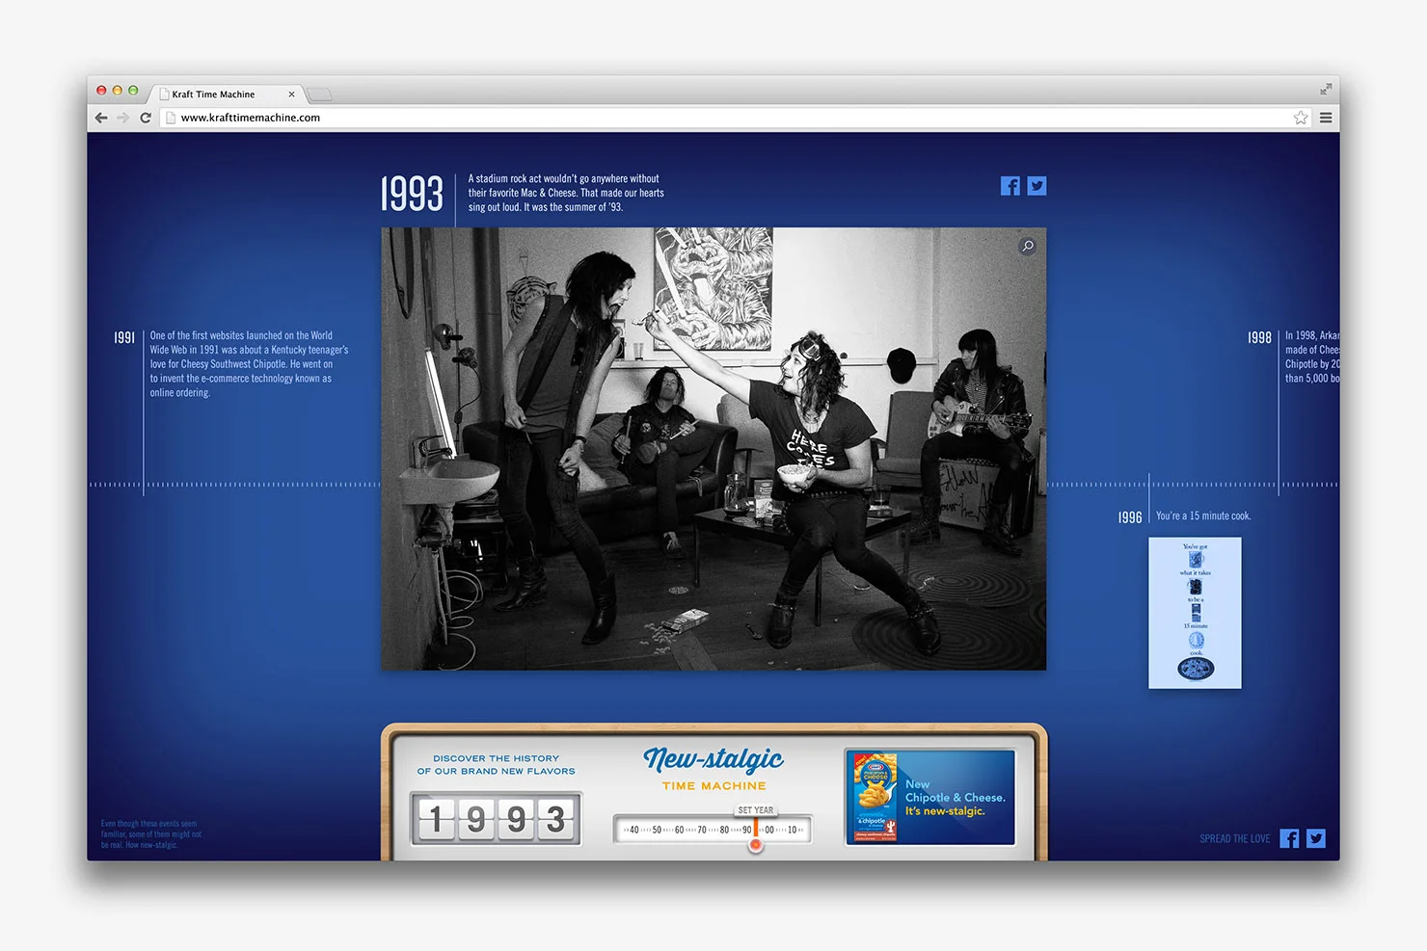Open the New Chipotle & Cheese ad banner
The width and height of the screenshot is (1427, 951).
point(930,798)
